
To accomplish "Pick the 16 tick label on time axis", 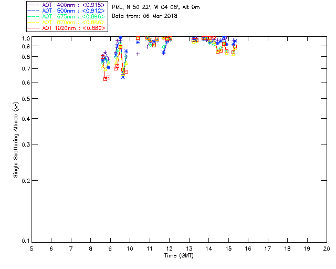I will point(248,248).
